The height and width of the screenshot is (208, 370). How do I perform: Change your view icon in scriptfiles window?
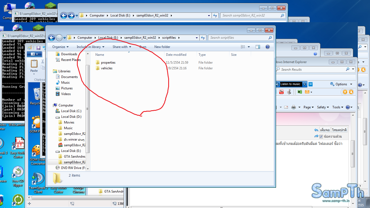pos(243,47)
